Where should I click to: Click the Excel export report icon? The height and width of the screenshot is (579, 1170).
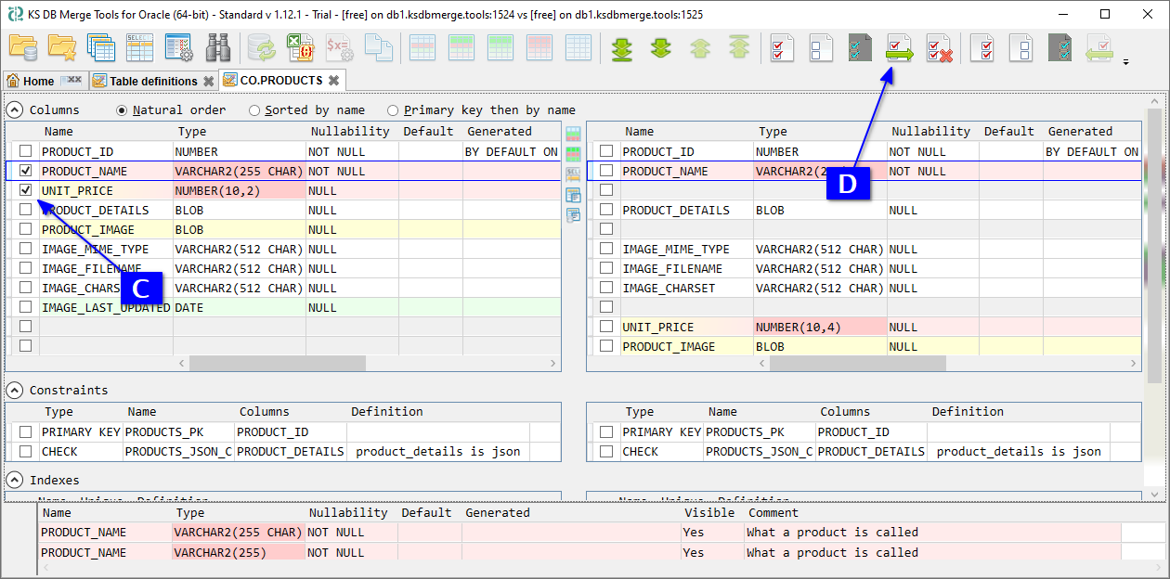(300, 47)
